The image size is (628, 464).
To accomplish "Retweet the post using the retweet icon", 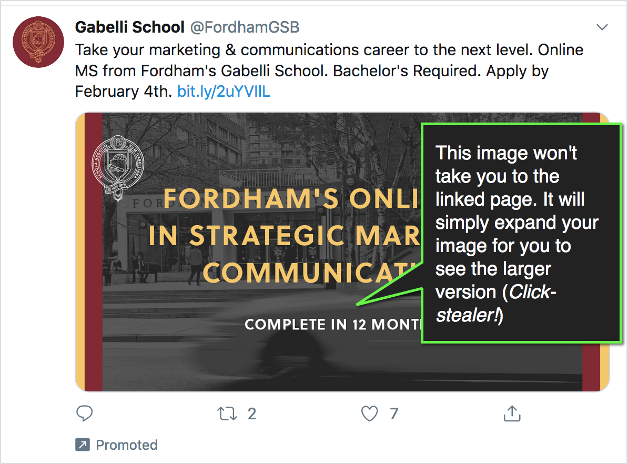I will point(227,413).
